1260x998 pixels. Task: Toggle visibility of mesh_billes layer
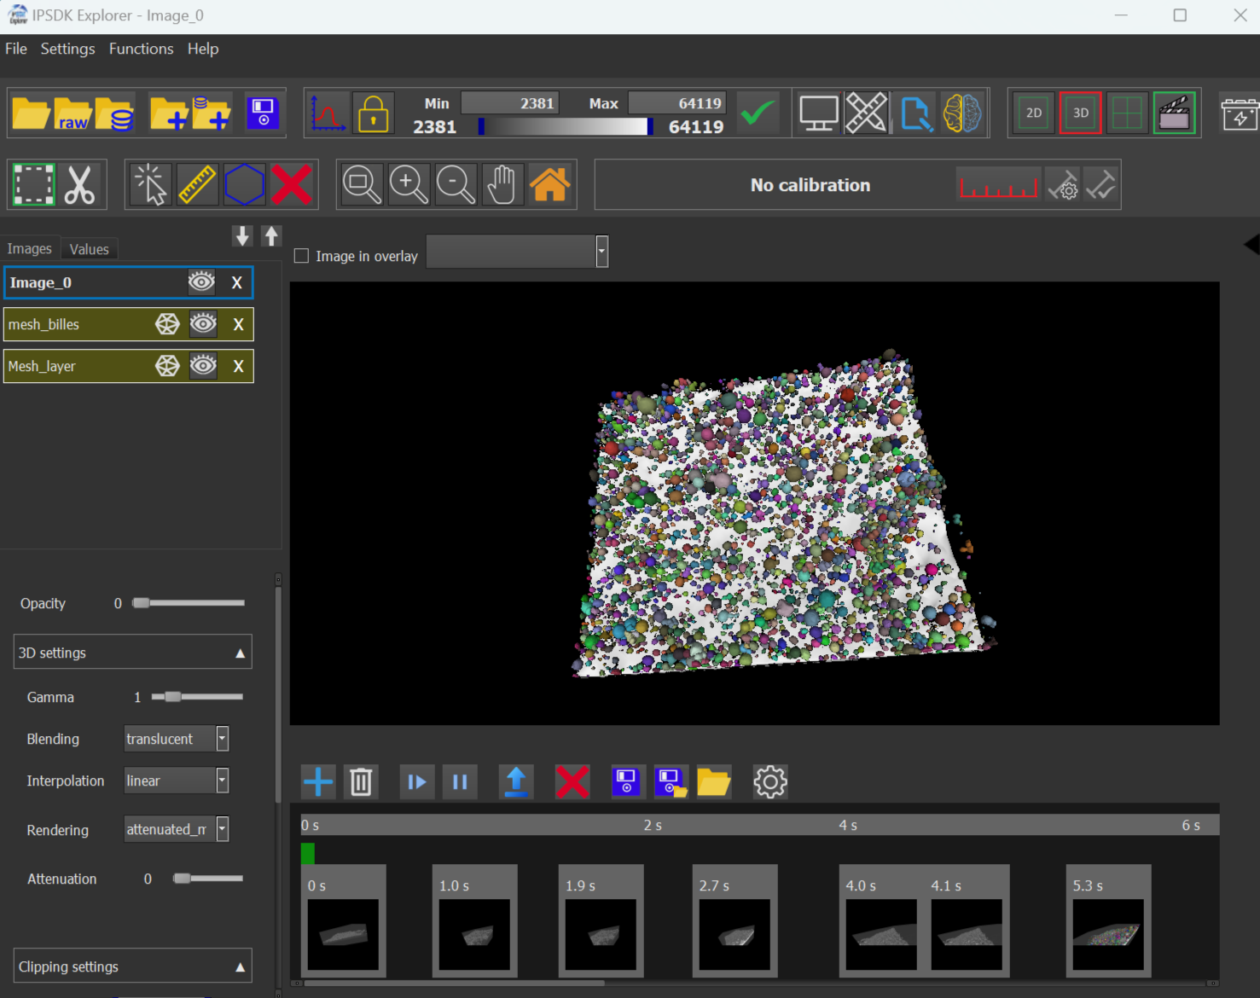[x=203, y=324]
